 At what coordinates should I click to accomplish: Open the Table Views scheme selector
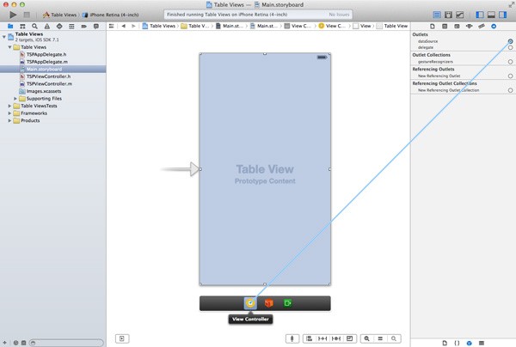click(60, 15)
